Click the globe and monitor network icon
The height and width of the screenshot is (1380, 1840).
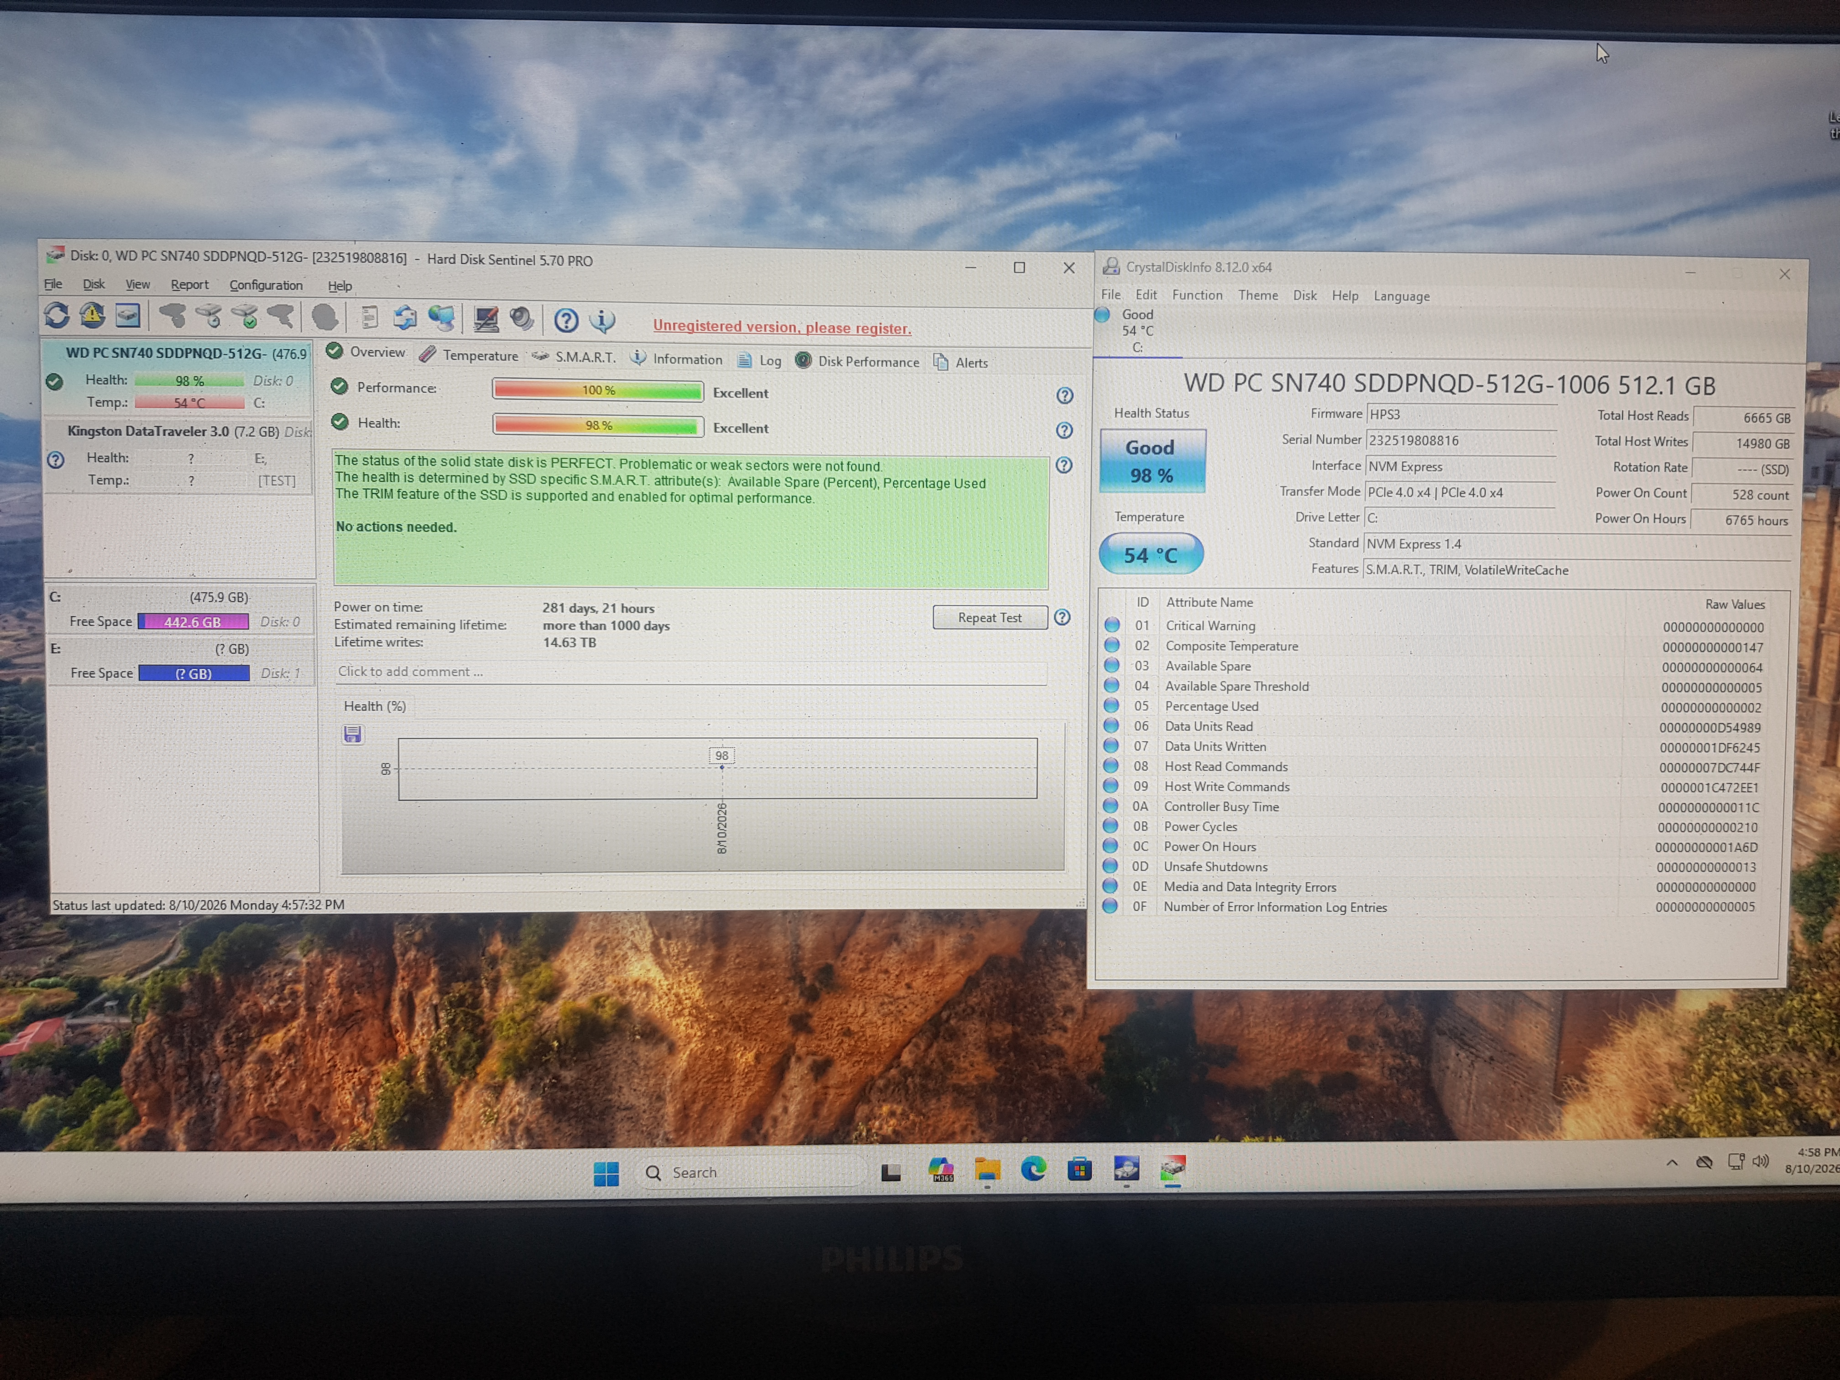point(441,318)
